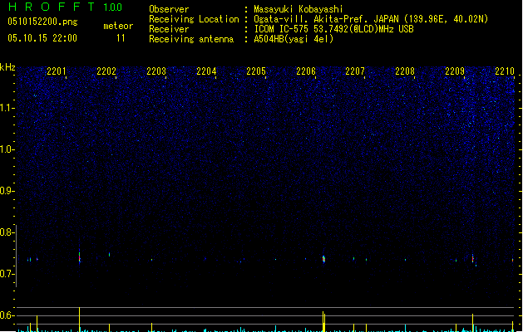Click the 2204 time marker
The width and height of the screenshot is (523, 332).
(x=206, y=71)
